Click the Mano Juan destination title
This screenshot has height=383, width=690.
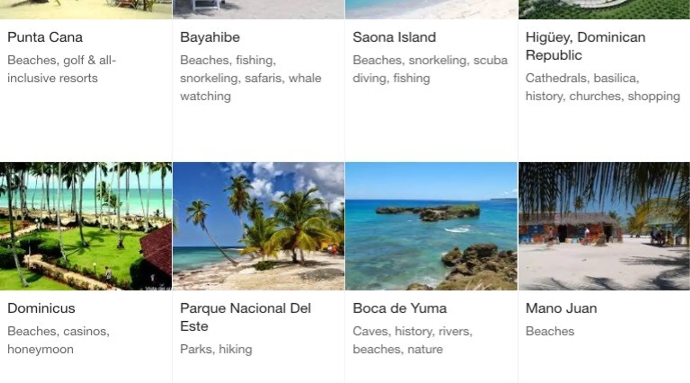(x=561, y=308)
